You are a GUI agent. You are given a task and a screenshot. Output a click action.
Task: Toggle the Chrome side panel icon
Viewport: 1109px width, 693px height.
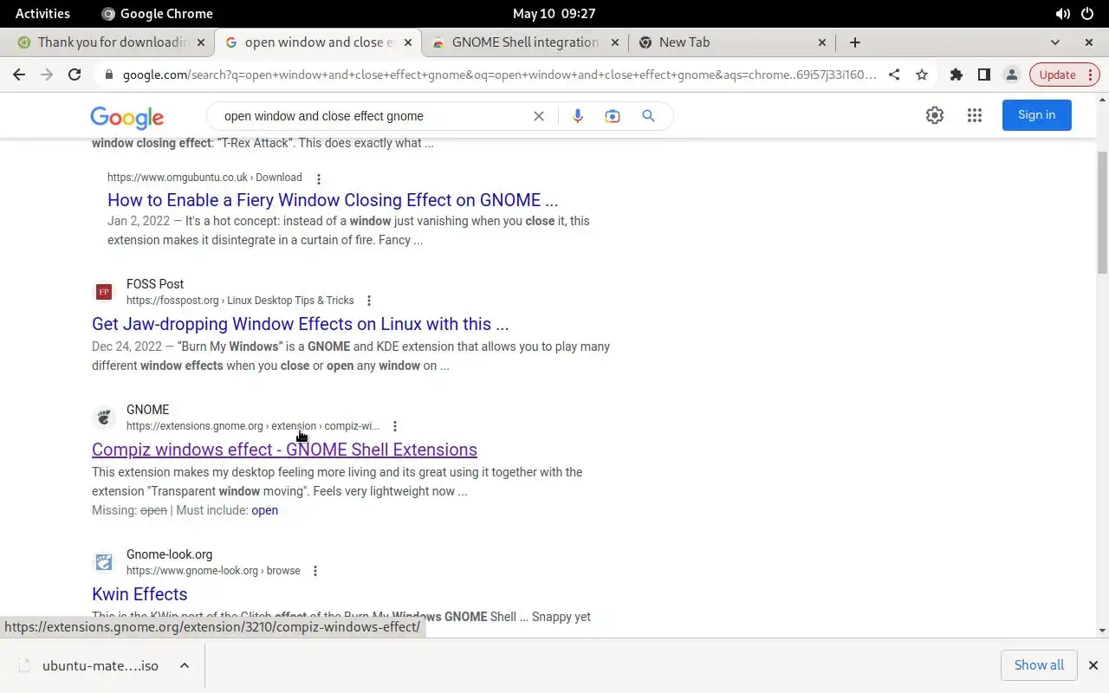[983, 74]
